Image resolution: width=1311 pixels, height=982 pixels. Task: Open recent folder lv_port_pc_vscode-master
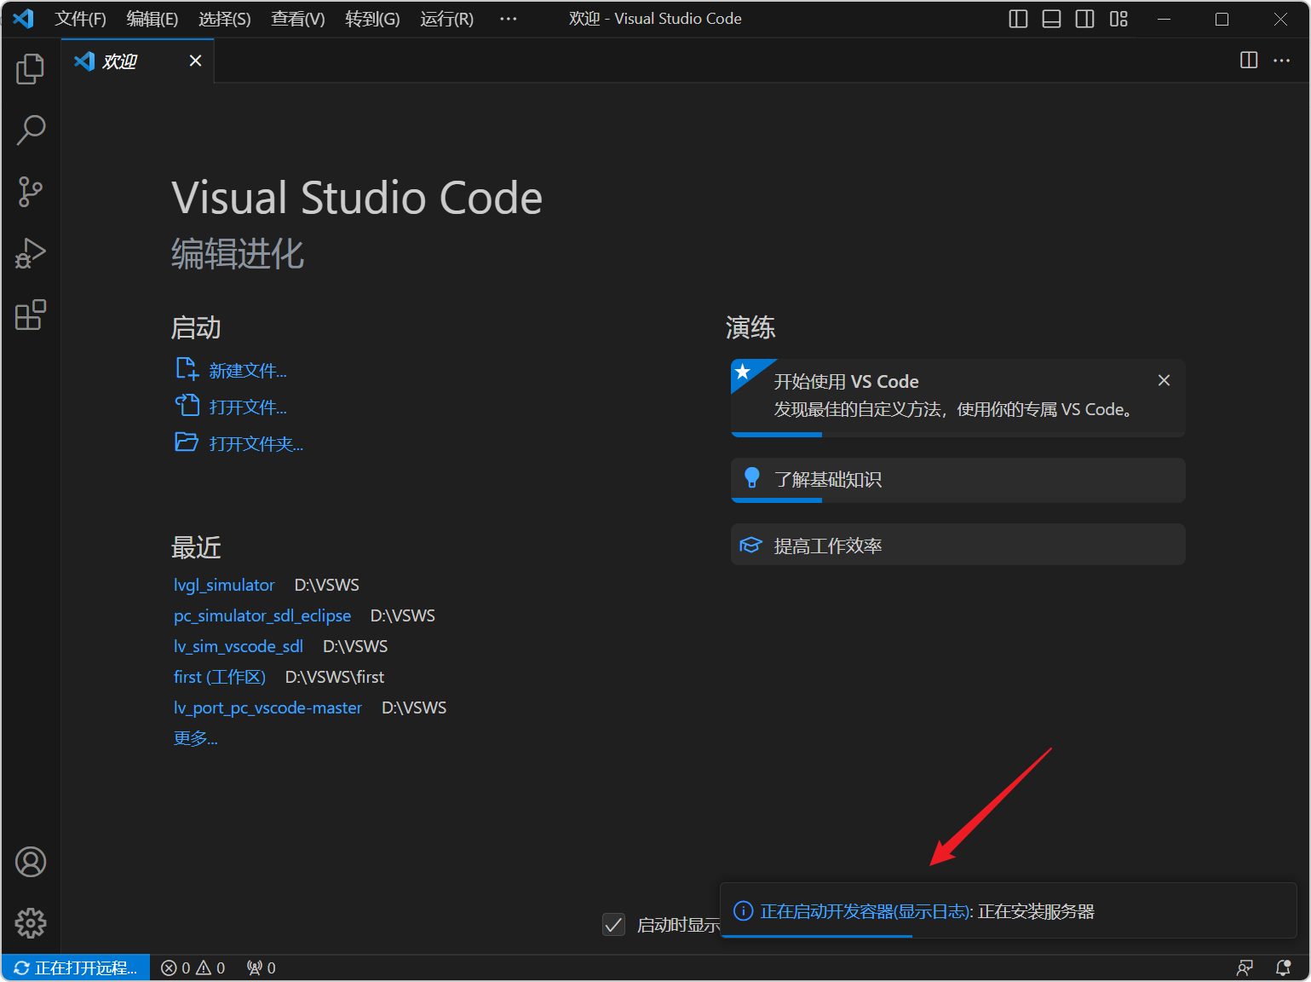click(267, 708)
